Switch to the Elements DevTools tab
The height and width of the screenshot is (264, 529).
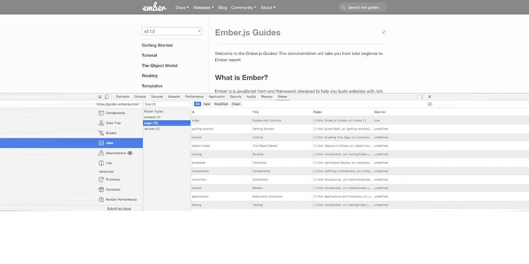[x=123, y=97]
